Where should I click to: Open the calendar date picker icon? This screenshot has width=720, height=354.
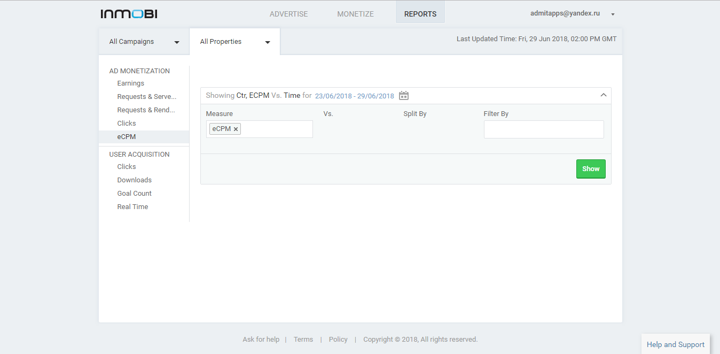point(404,96)
